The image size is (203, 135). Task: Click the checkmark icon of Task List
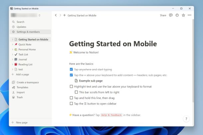(16, 55)
